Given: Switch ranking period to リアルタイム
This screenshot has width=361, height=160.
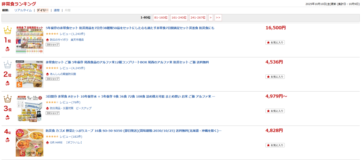Looking at the screenshot, I should tap(23, 10).
